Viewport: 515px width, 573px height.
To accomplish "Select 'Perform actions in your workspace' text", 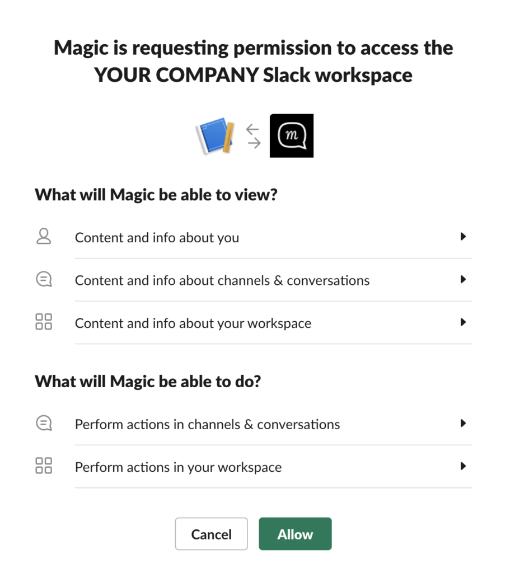I will point(178,467).
